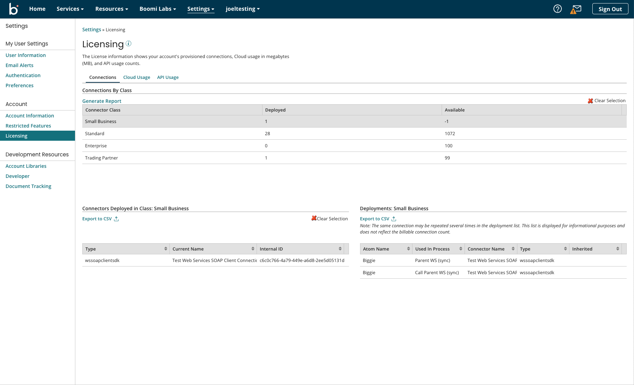Open Restricted Features in sidebar
This screenshot has width=634, height=385.
[28, 126]
